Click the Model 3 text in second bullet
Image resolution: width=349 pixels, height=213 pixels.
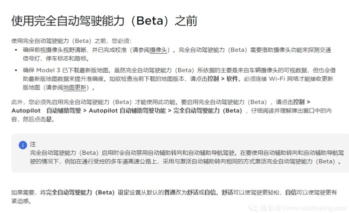[48, 70]
